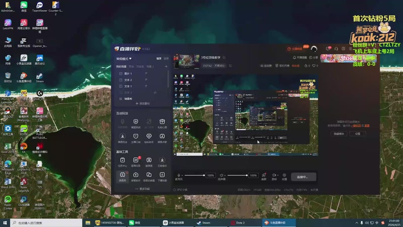
Task: Open 房管助手 moderator assistant icon
Action: 136,177
